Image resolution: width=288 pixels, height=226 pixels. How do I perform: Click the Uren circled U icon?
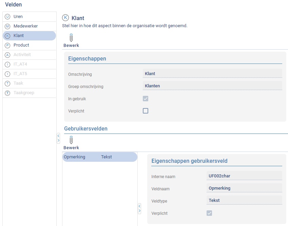[x=7, y=17]
